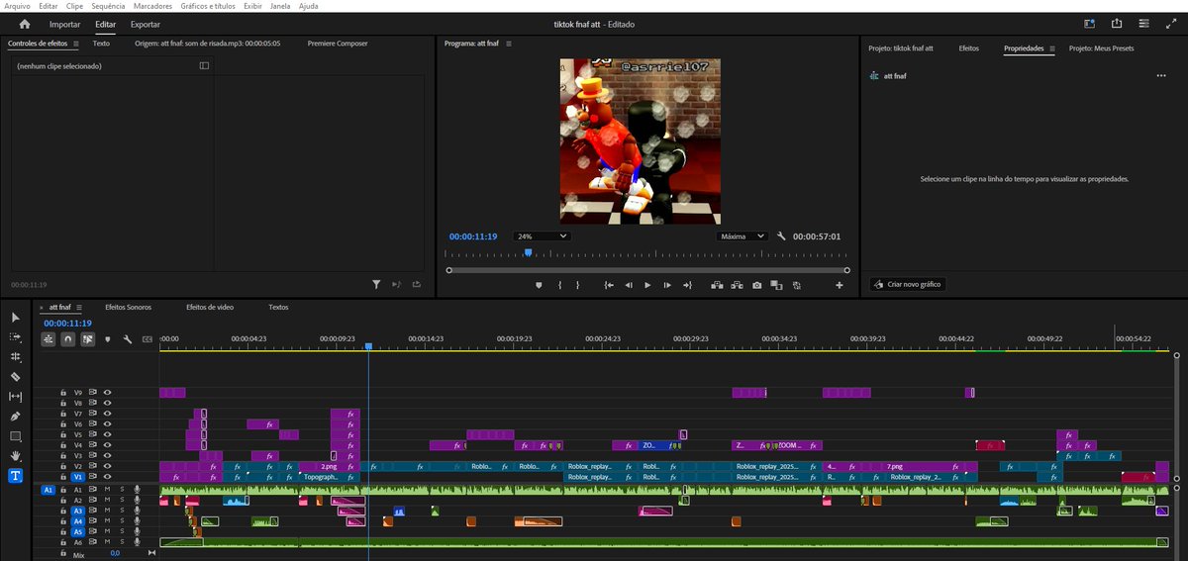The width and height of the screenshot is (1188, 561).
Task: Click Criar novo gráfico button
Action: click(907, 284)
